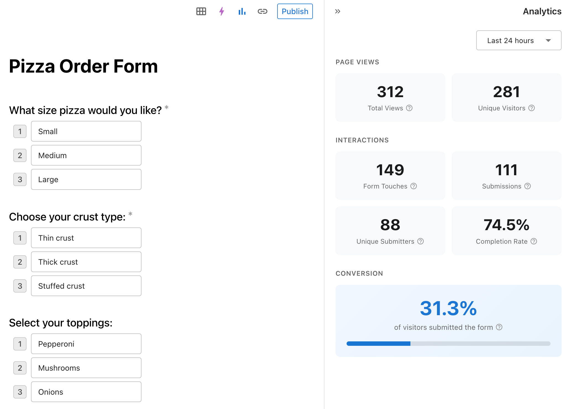The height and width of the screenshot is (409, 571).
Task: Switch to the Analytics view
Action: pyautogui.click(x=542, y=11)
